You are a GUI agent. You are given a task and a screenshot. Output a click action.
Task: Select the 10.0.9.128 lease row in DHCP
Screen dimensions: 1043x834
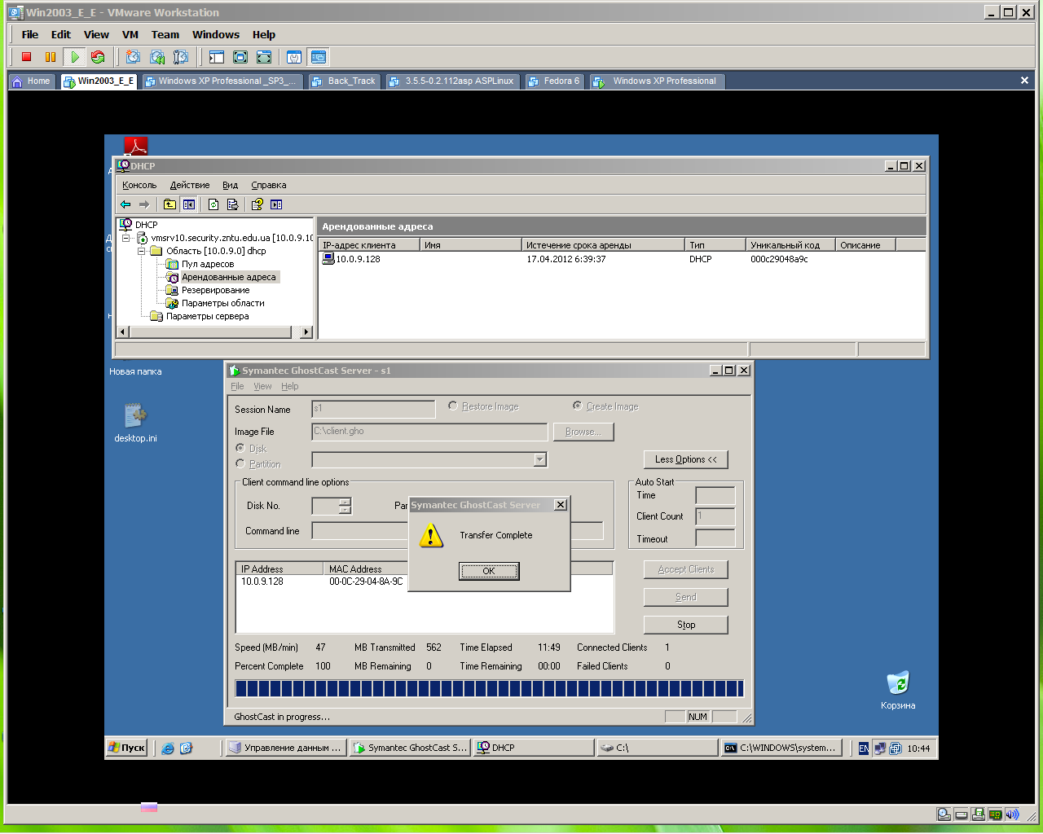click(x=623, y=259)
